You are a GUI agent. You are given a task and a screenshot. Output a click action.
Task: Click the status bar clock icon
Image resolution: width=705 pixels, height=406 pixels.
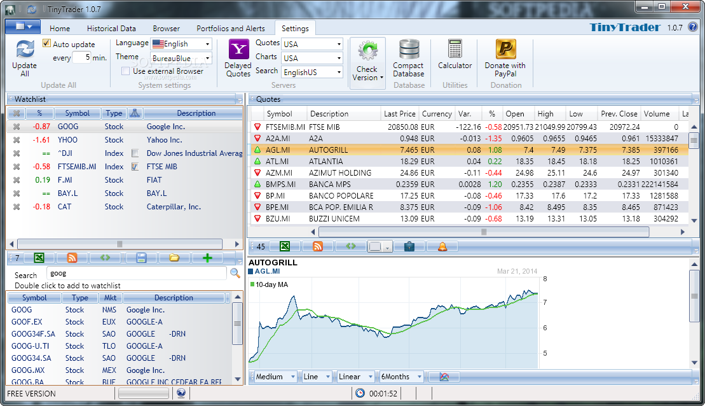360,393
